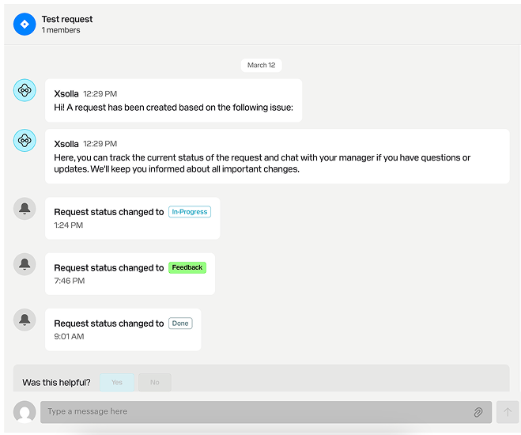Select the track current status message bubble
Image resolution: width=521 pixels, height=435 pixels.
click(277, 156)
